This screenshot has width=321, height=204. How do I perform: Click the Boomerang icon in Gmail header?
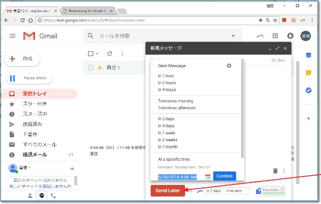coord(259,36)
